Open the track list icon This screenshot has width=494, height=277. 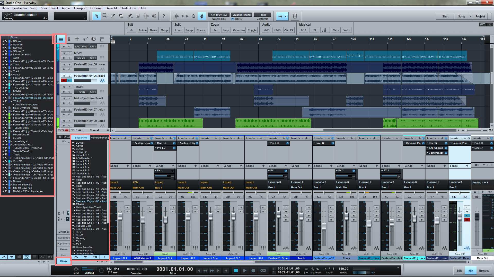tap(60, 39)
